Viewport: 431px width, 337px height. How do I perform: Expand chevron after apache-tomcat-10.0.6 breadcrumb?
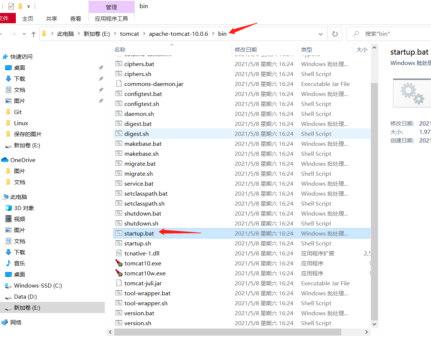(x=213, y=34)
